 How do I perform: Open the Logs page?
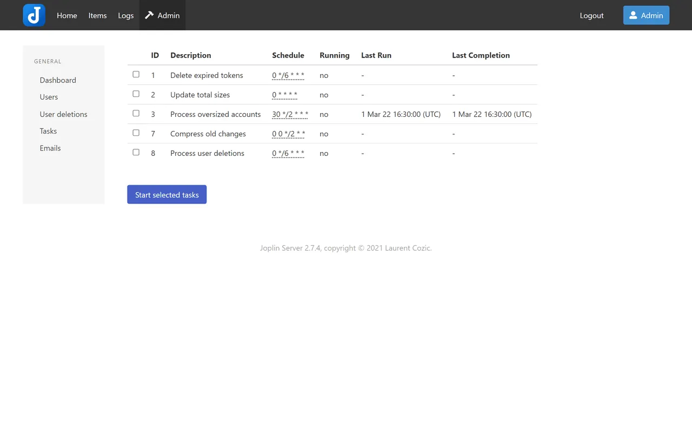(126, 15)
